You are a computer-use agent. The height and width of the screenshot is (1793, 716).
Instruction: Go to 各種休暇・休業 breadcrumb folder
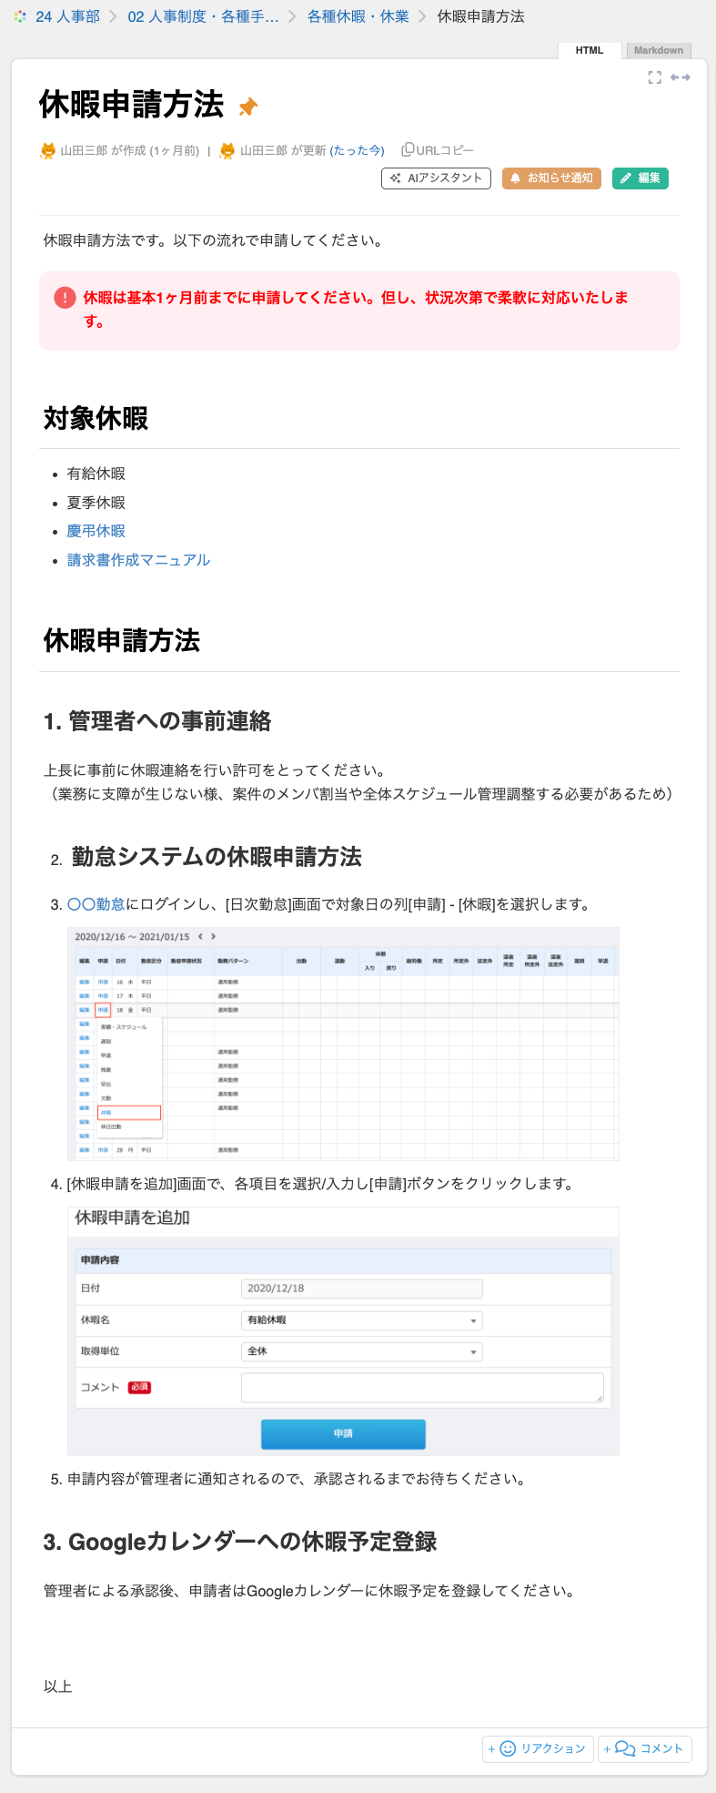click(358, 16)
